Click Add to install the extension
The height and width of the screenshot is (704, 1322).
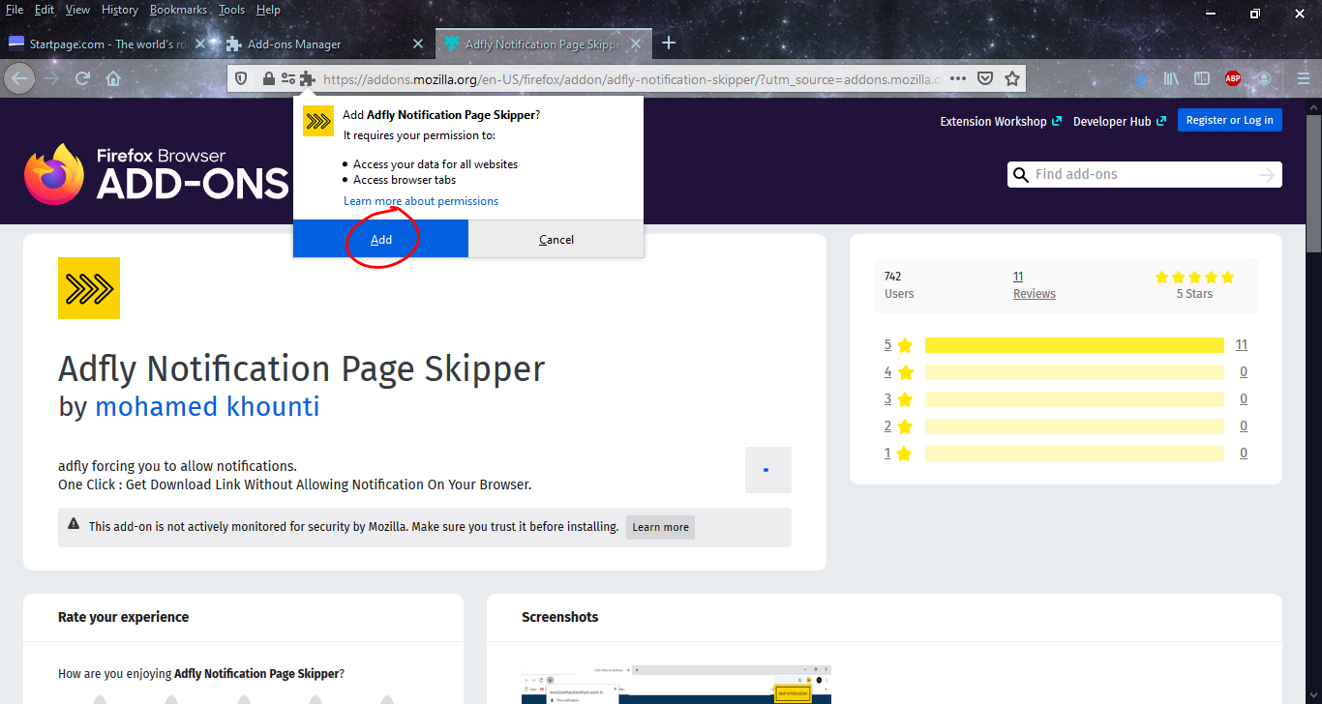point(381,239)
